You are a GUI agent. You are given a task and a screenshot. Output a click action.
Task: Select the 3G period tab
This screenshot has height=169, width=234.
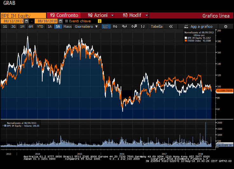pyautogui.click(x=13, y=26)
